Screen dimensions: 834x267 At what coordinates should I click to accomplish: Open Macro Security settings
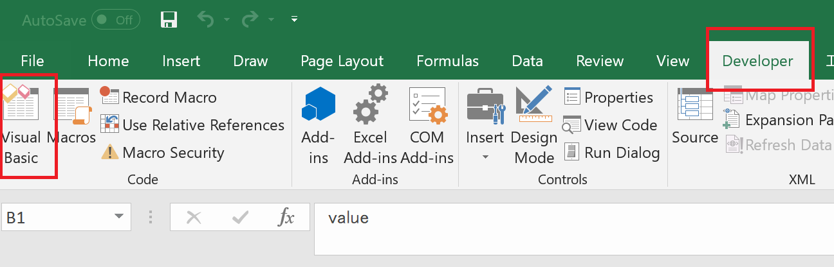point(162,153)
